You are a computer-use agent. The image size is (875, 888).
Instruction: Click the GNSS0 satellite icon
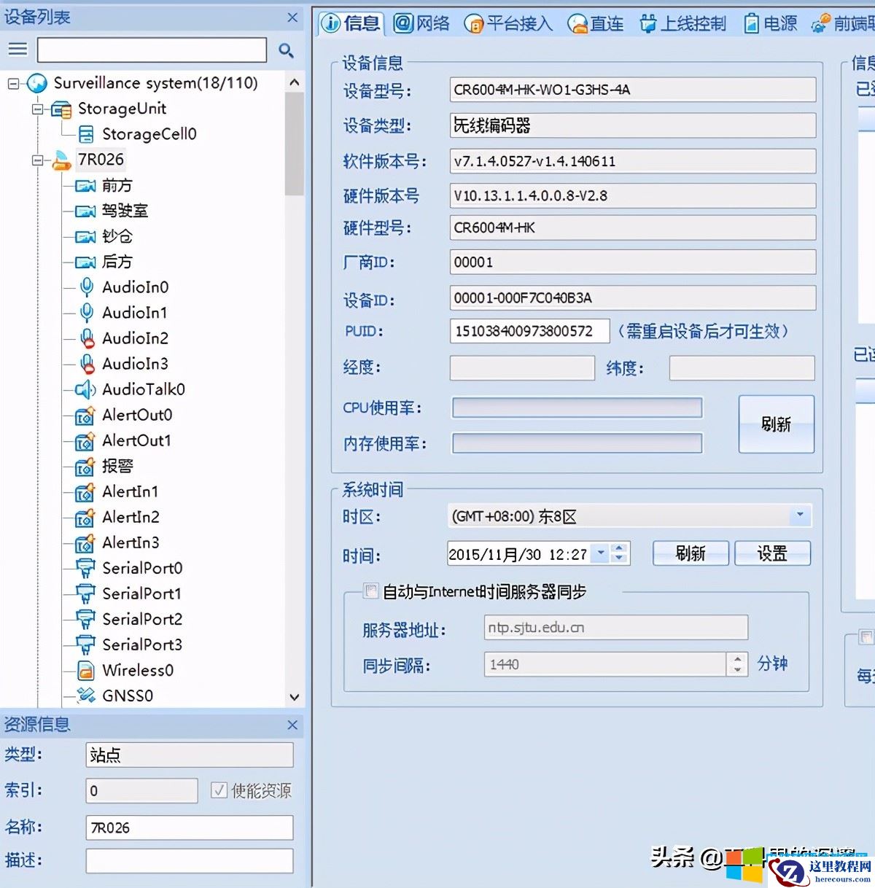tap(86, 696)
